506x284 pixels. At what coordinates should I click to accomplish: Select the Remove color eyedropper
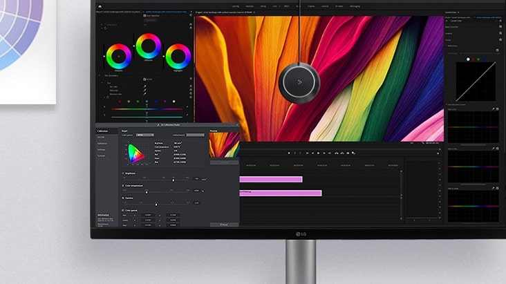[x=144, y=94]
